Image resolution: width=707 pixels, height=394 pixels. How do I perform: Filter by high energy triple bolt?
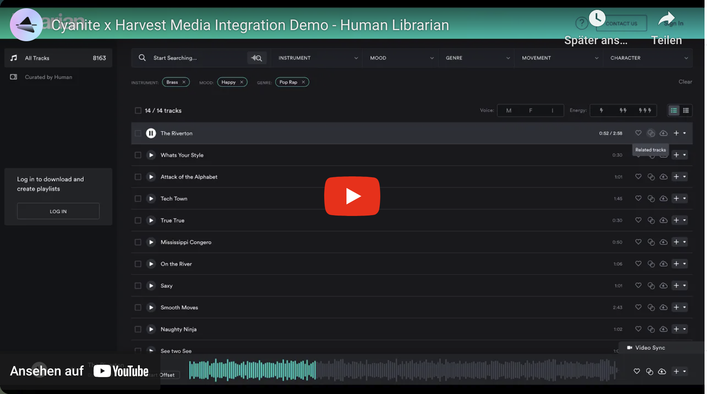click(645, 110)
